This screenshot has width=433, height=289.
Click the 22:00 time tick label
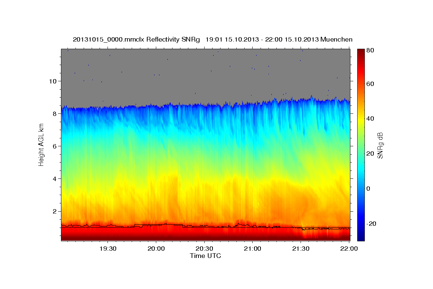[349, 249]
